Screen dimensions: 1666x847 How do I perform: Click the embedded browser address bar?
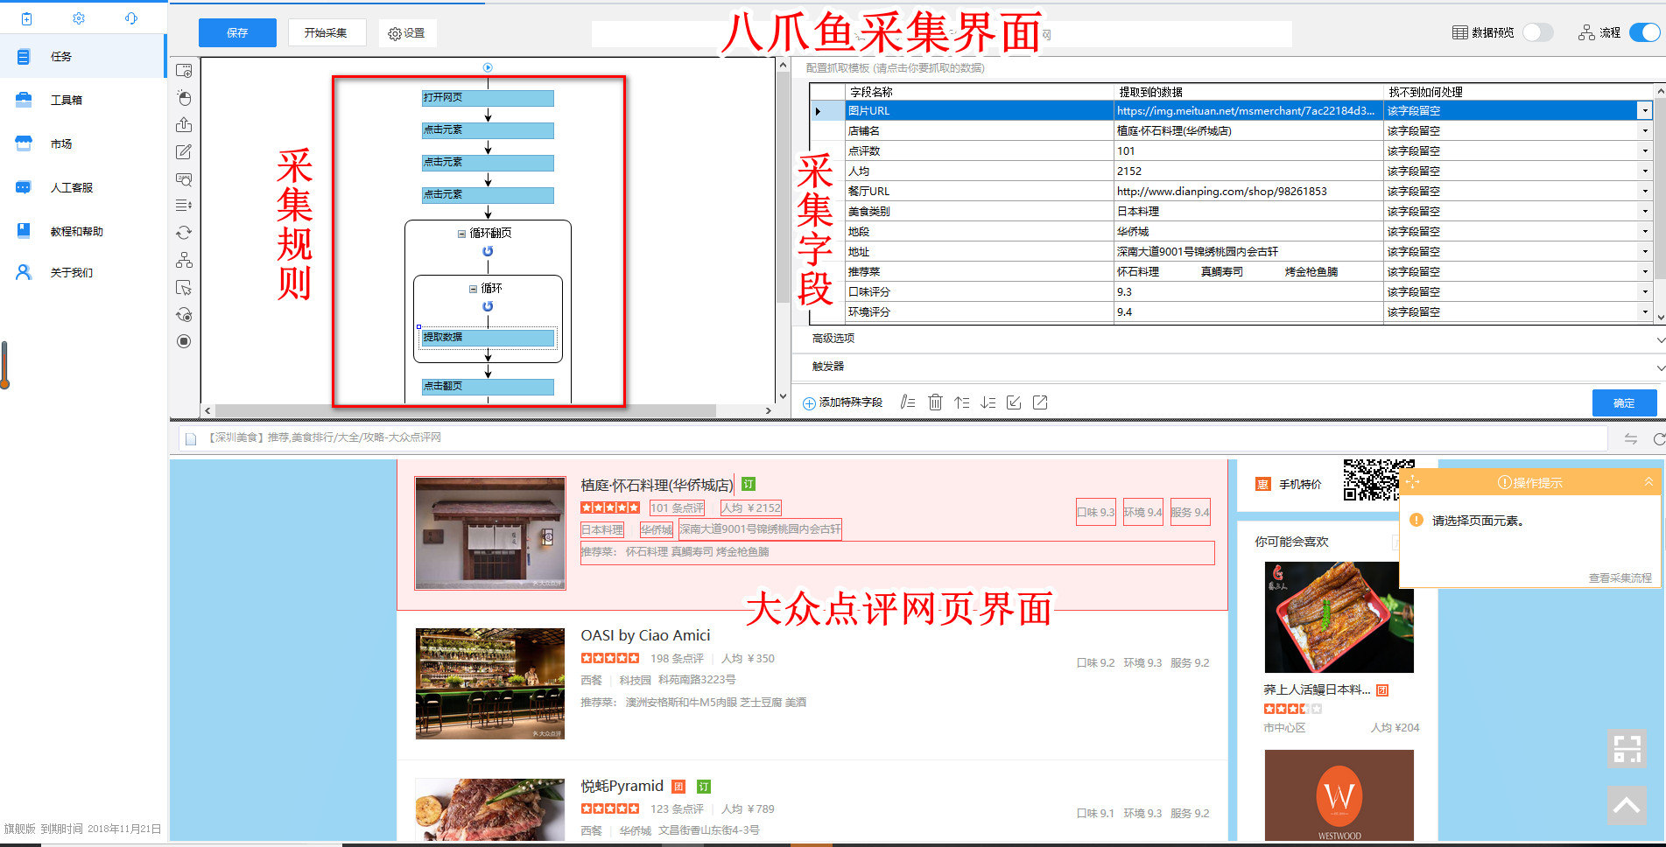click(893, 438)
